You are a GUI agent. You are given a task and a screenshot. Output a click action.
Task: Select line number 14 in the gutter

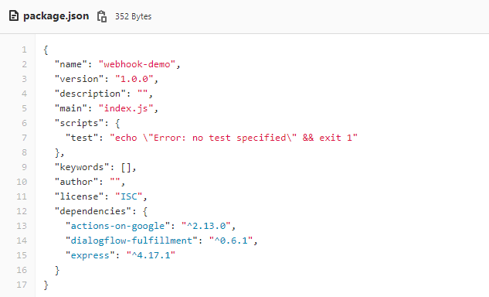tap(22, 241)
